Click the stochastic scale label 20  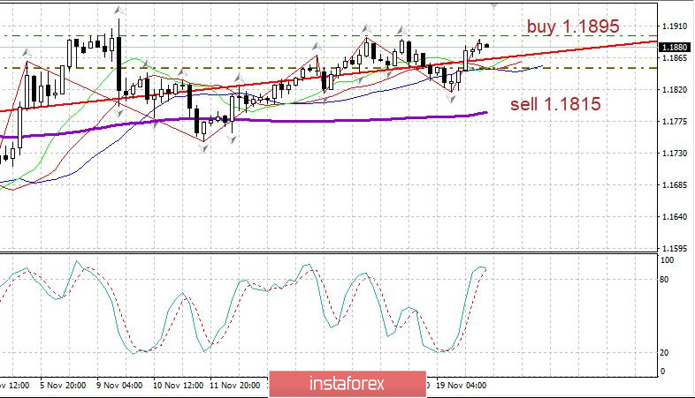pos(664,353)
